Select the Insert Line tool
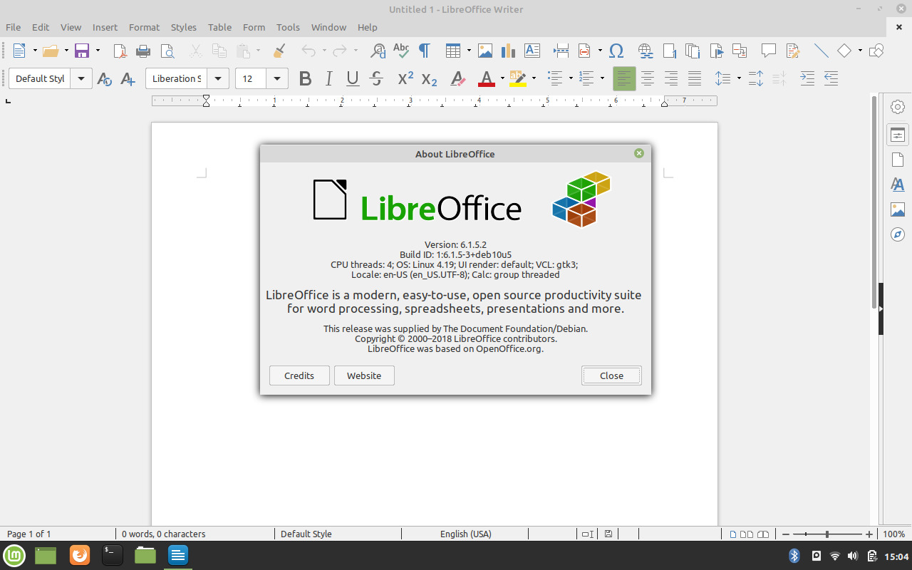Image resolution: width=912 pixels, height=570 pixels. [821, 51]
